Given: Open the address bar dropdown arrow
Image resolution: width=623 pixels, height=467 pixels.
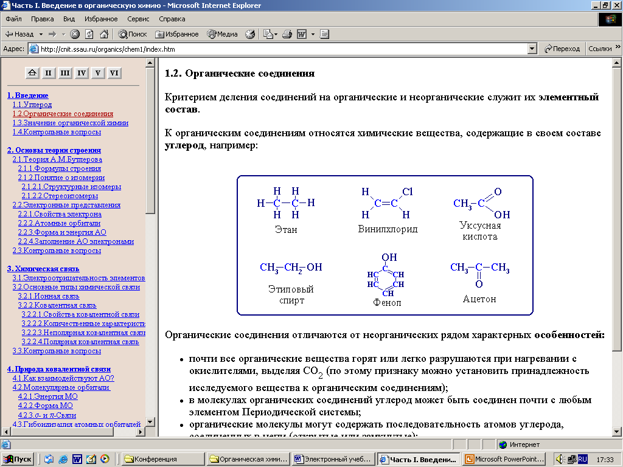Looking at the screenshot, I should 532,49.
